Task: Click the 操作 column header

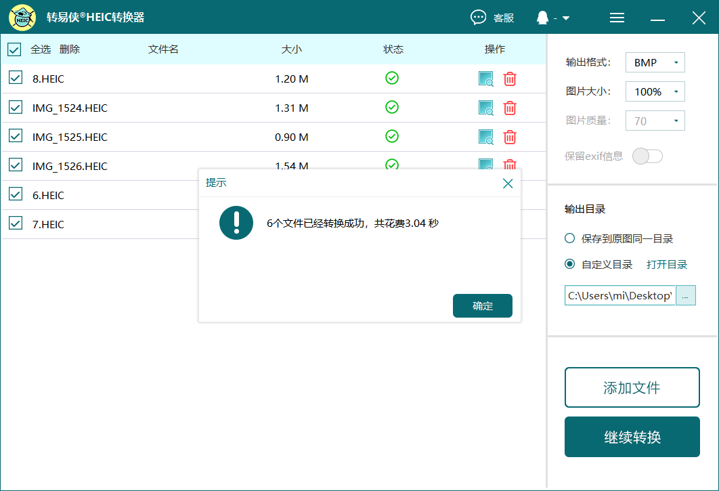Action: [495, 49]
